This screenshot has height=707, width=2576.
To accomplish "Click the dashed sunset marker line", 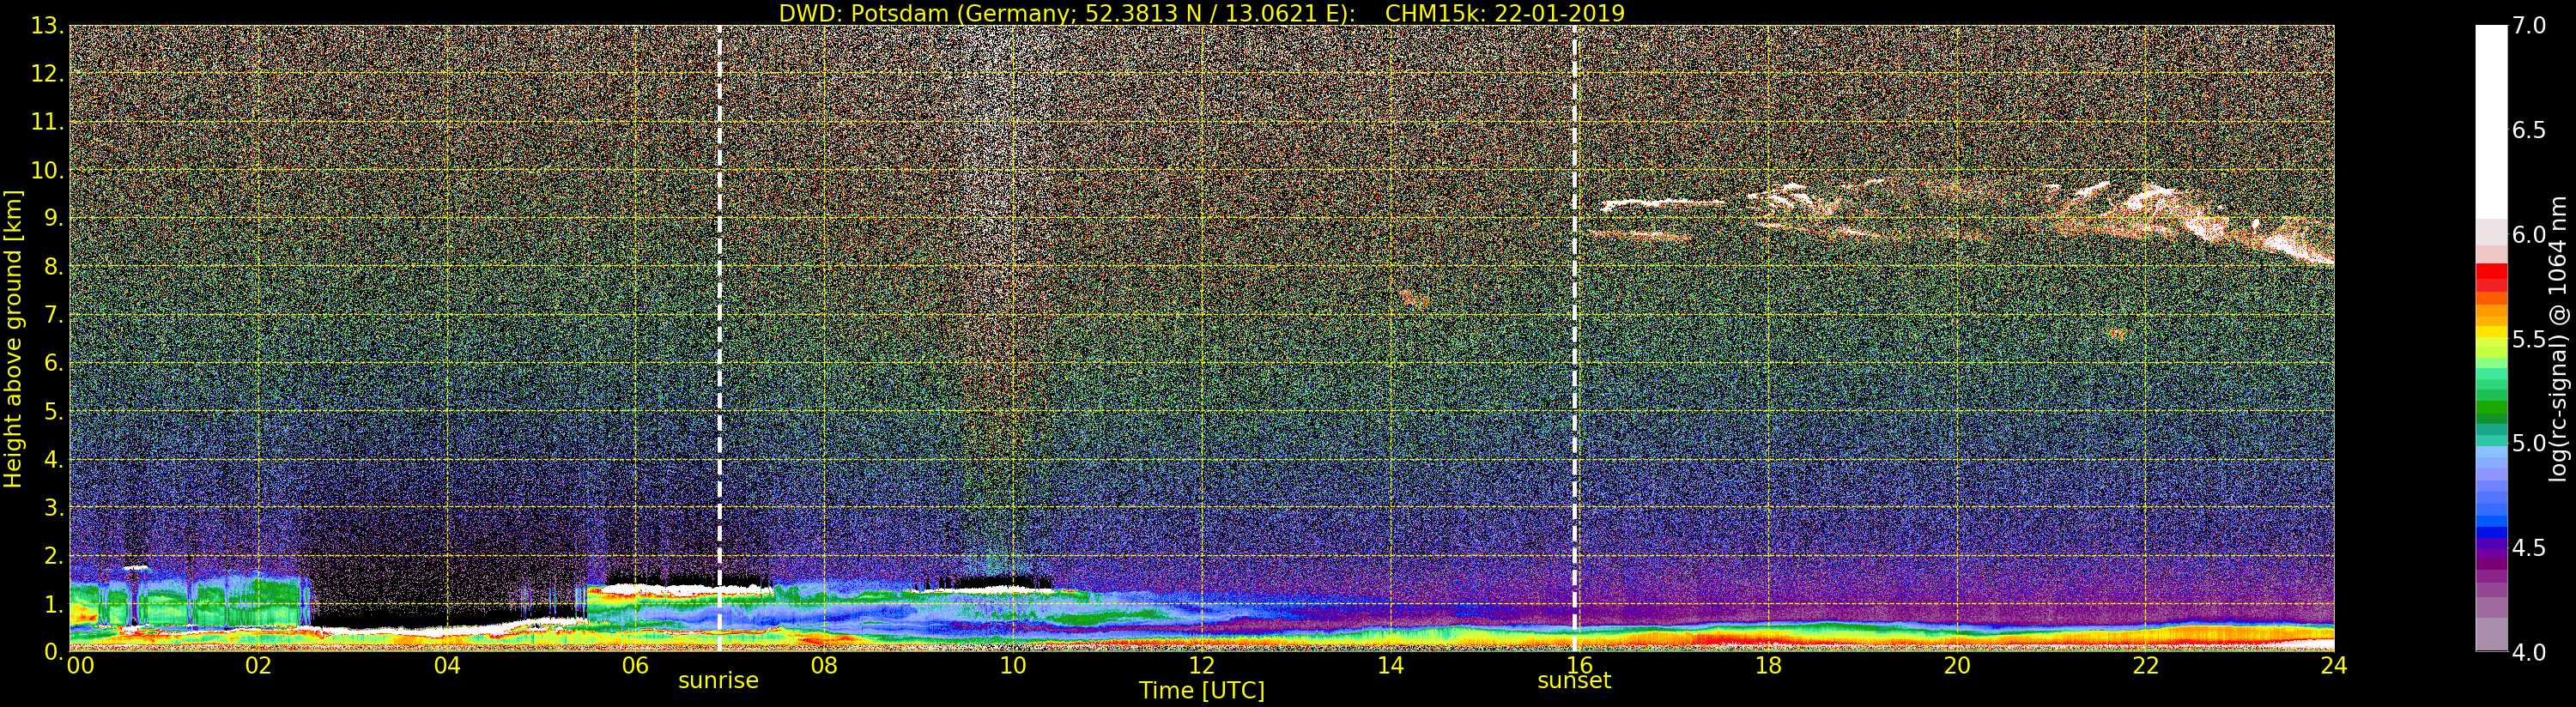I will click(x=1575, y=338).
